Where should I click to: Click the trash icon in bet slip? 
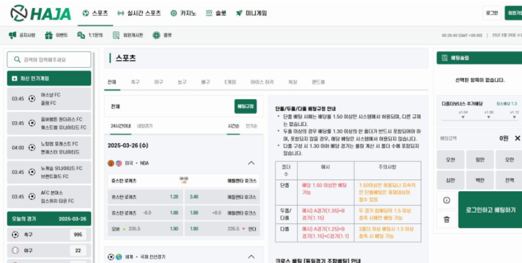point(446,220)
